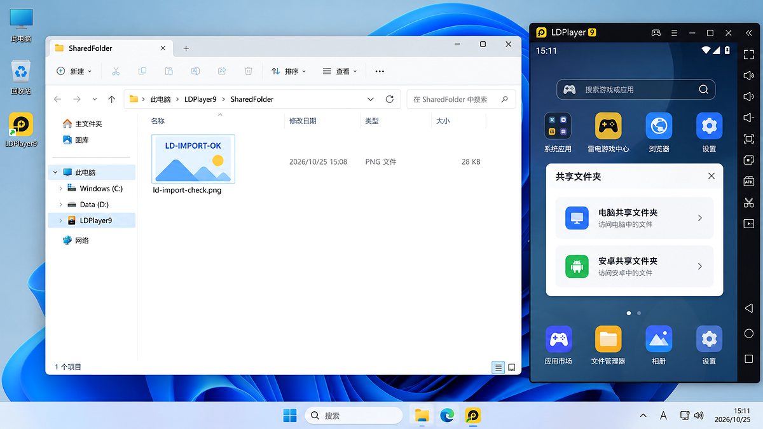Open recent locations dropdown beside forward arrow
The height and width of the screenshot is (429, 763).
tap(95, 99)
